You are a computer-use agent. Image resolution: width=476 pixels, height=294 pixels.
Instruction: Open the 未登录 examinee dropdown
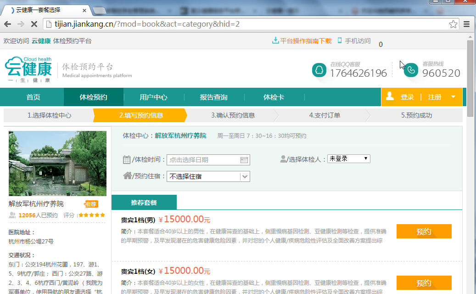point(348,158)
